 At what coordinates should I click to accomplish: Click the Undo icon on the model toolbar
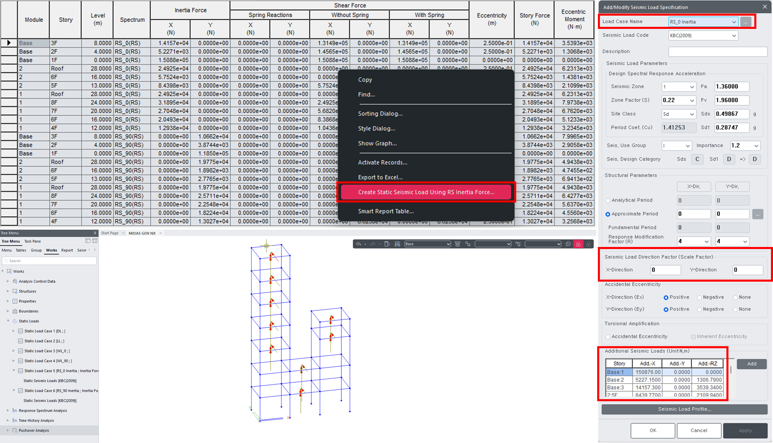[359, 244]
